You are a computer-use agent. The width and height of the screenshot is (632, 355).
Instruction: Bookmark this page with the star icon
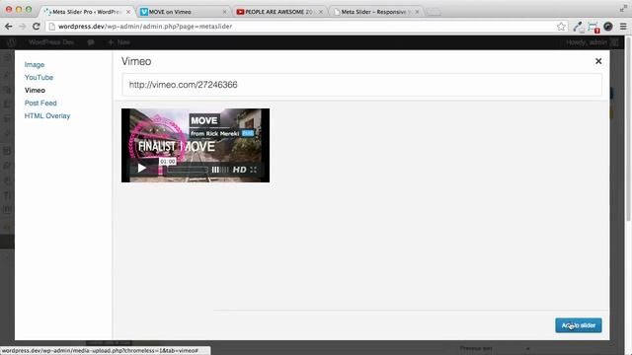click(x=561, y=27)
